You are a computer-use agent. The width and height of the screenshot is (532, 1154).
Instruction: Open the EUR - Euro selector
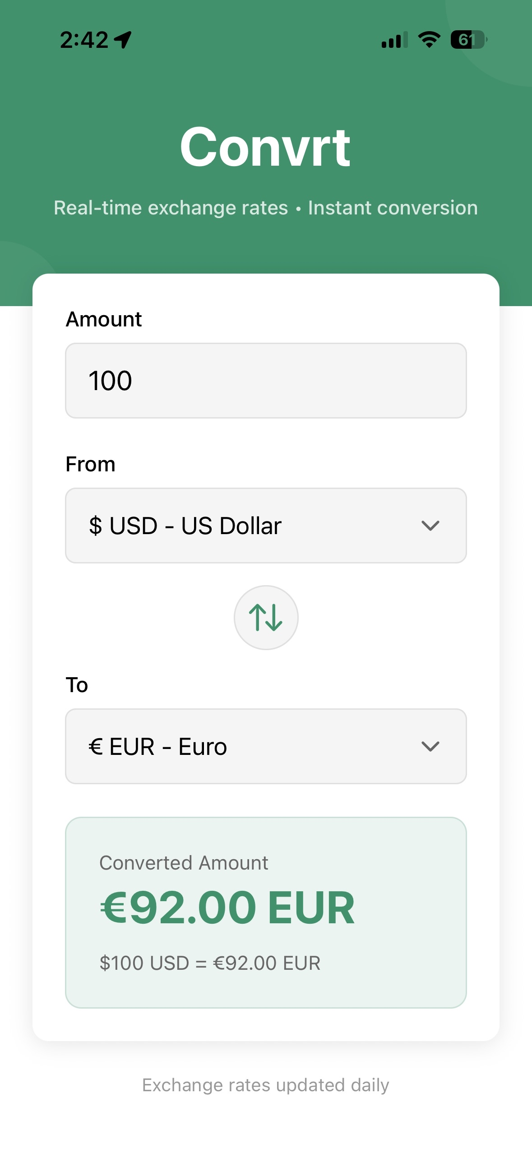tap(266, 746)
